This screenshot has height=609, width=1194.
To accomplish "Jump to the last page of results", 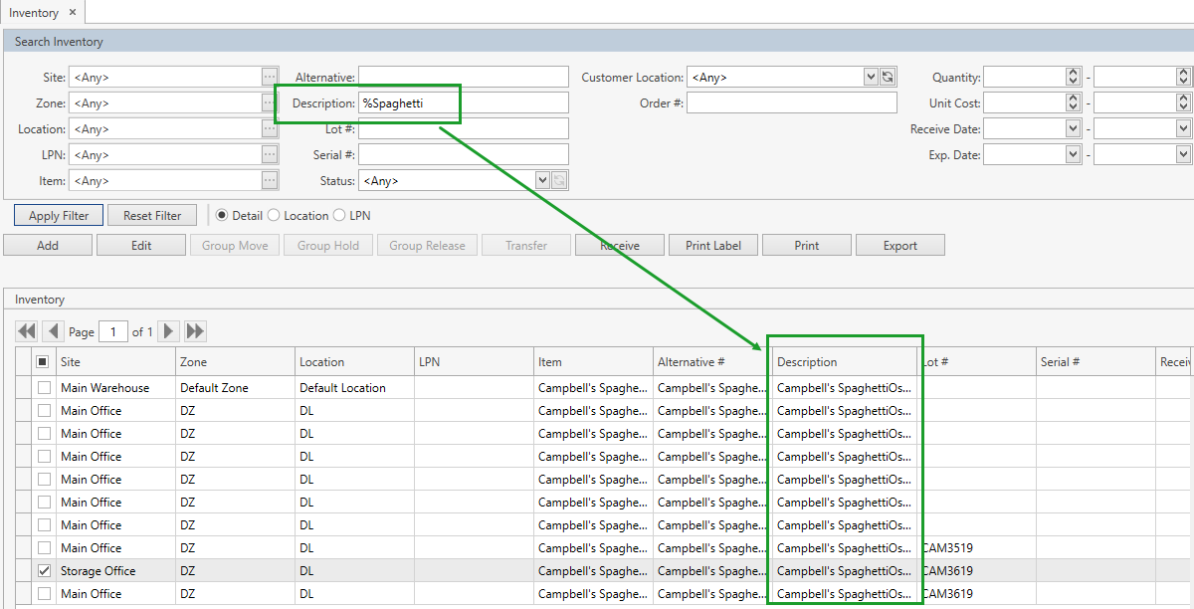I will tap(195, 331).
